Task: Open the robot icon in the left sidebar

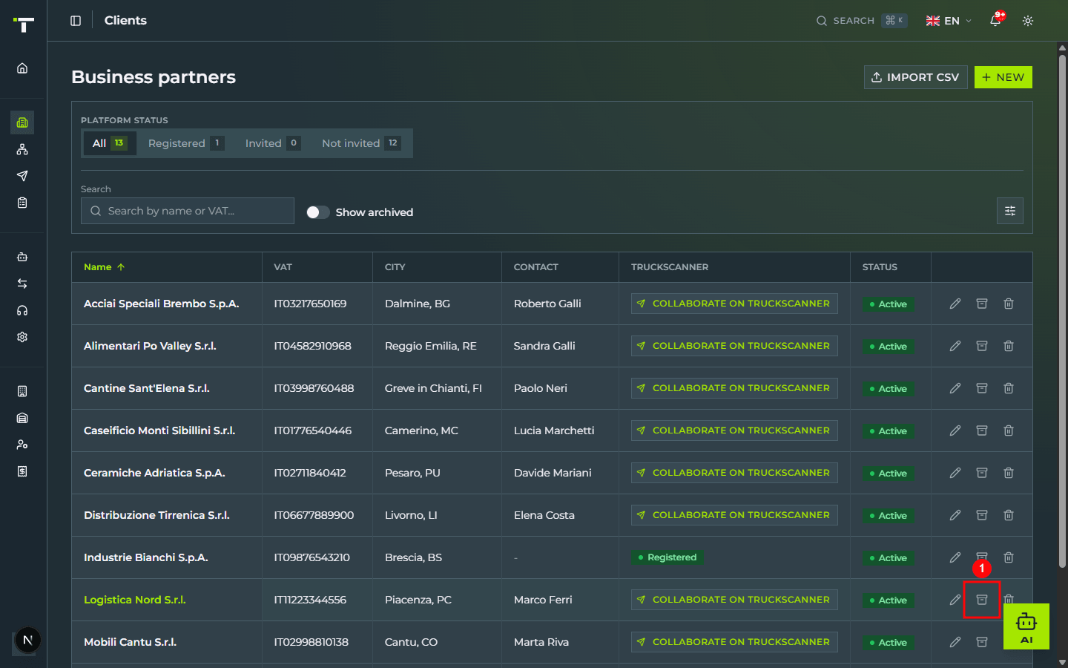Action: (22, 257)
